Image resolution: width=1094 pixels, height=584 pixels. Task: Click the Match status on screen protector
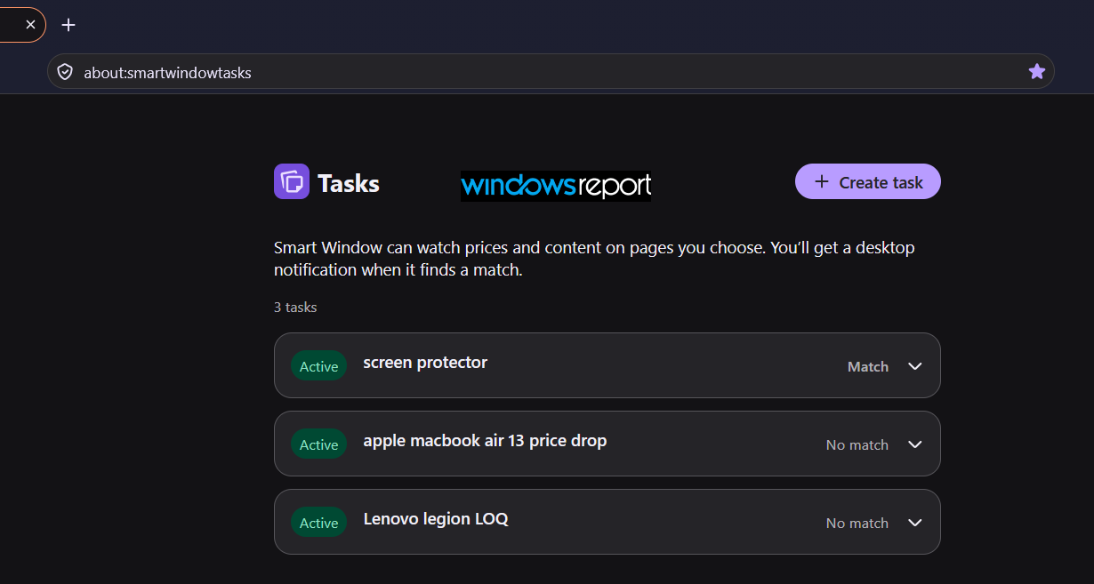tap(868, 366)
